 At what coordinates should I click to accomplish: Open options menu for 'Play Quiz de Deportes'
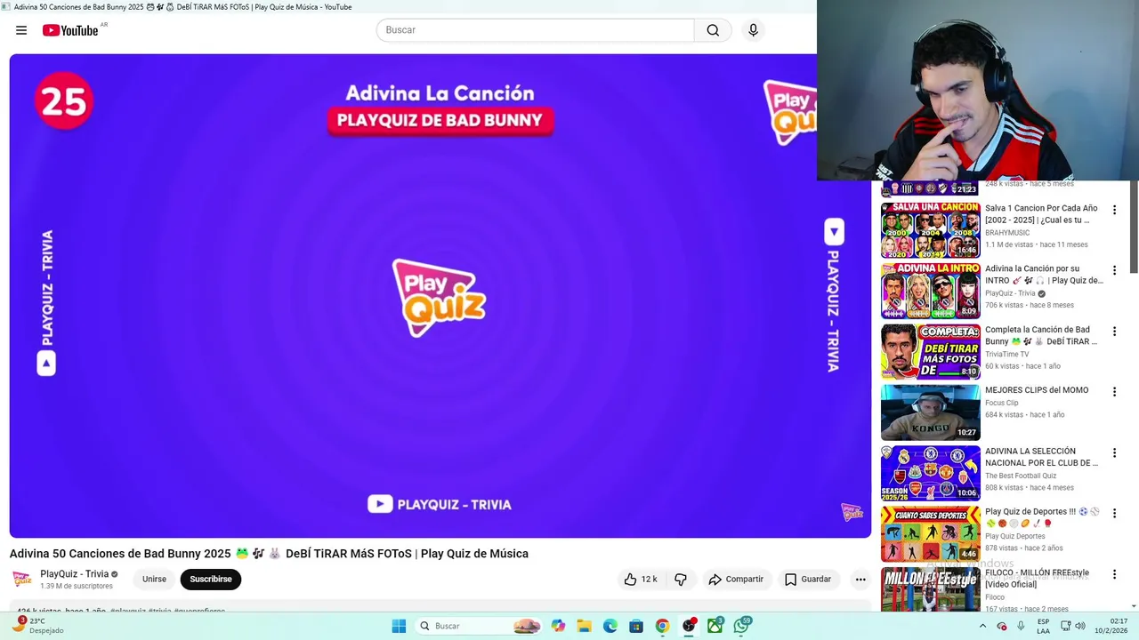[x=1114, y=513]
